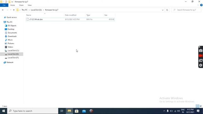Open the Windows Start menu
The height and width of the screenshot is (114, 203).
coord(3,111)
